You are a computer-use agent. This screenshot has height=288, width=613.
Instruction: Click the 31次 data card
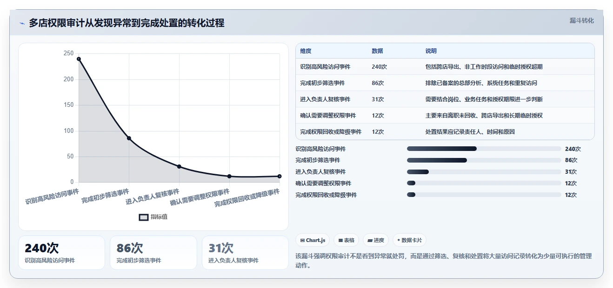pyautogui.click(x=246, y=253)
